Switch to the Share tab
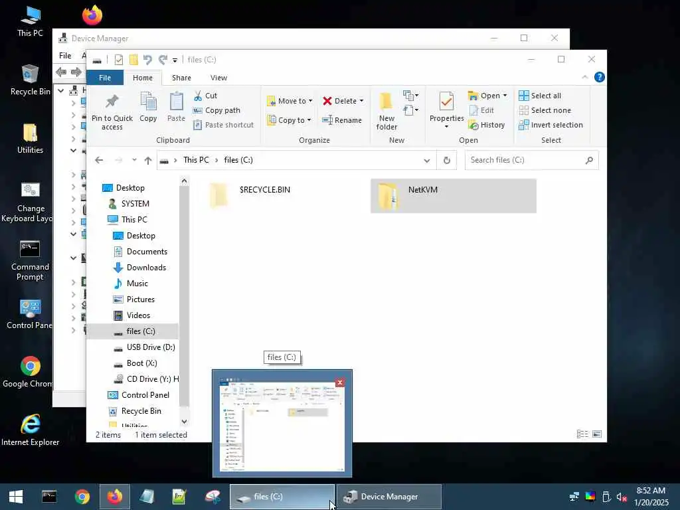 pos(181,78)
